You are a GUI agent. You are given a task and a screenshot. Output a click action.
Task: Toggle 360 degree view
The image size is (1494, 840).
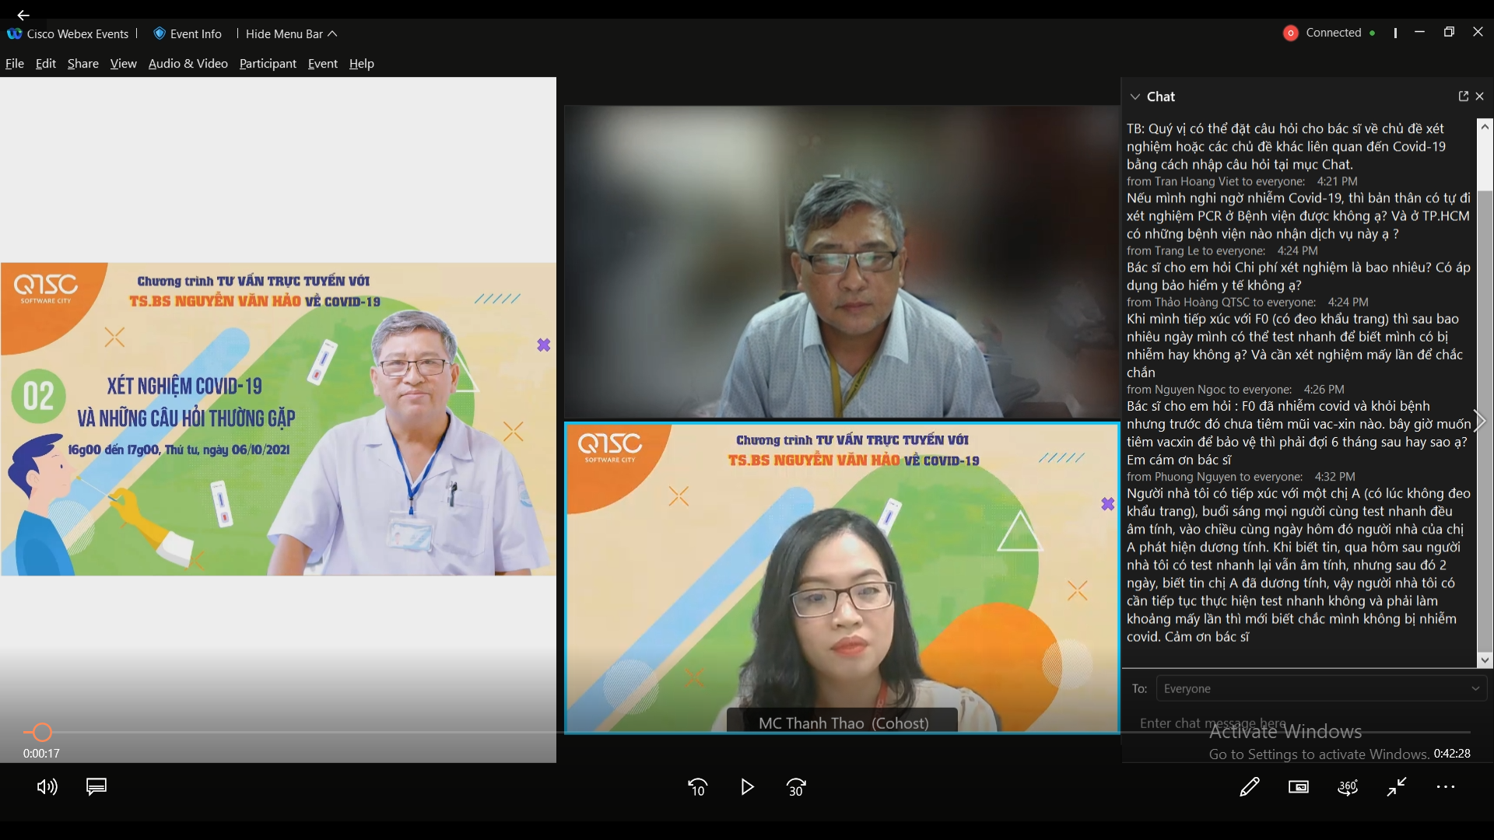pyautogui.click(x=1348, y=787)
